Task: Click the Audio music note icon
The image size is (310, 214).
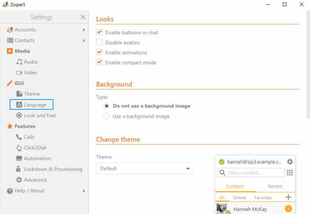Action: 19,62
